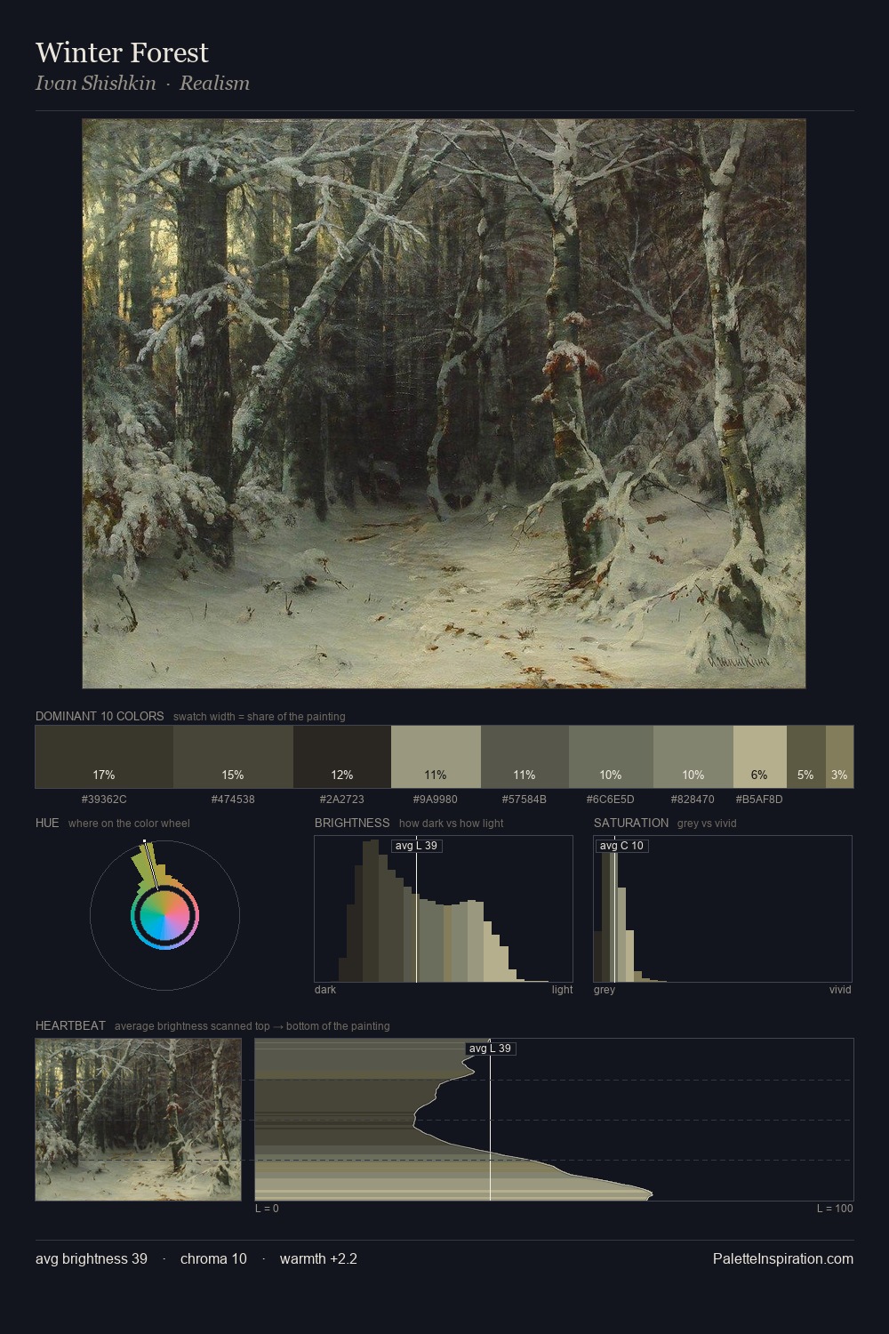Click the Heartbeat brightness profile chart
Screen dimensions: 889x1334
pyautogui.click(x=554, y=1120)
